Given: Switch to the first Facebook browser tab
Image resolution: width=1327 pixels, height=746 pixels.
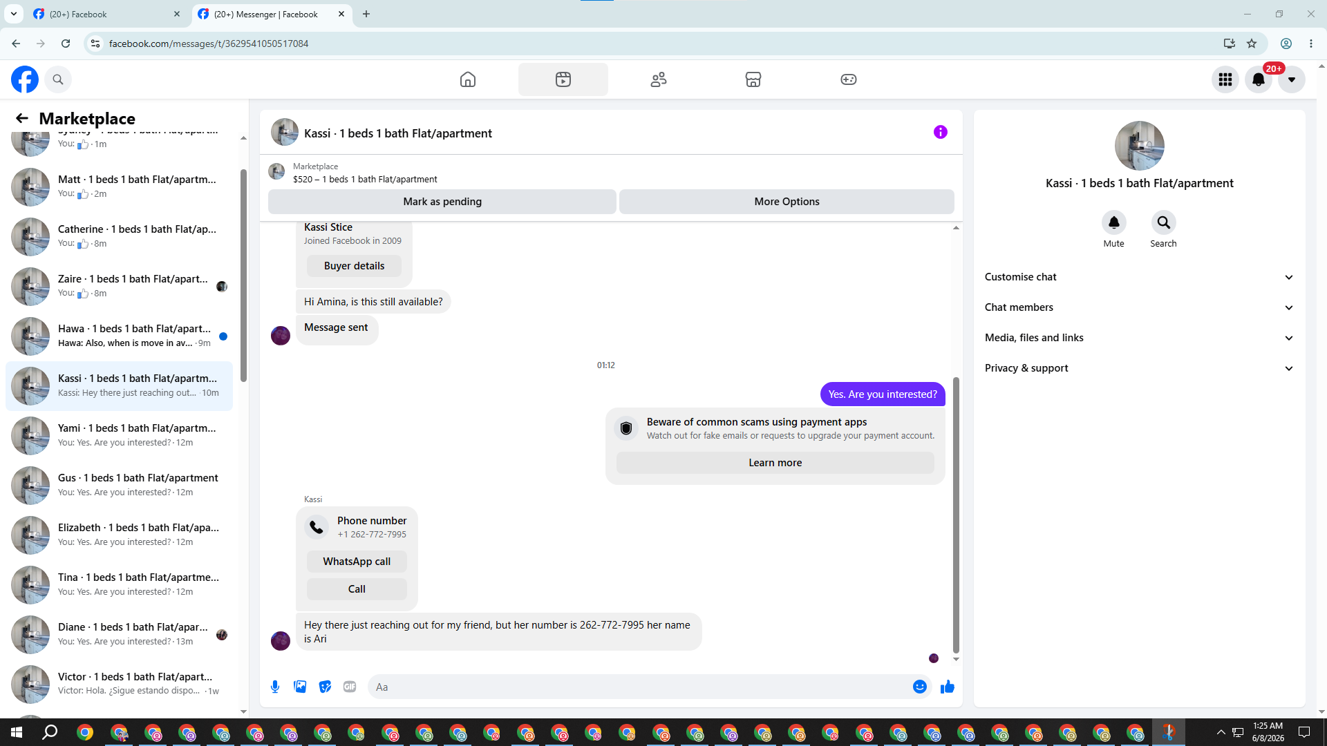Looking at the screenshot, I should click(106, 15).
